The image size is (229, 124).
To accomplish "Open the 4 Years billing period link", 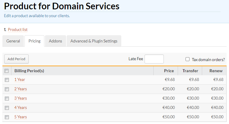I will coord(21,107).
